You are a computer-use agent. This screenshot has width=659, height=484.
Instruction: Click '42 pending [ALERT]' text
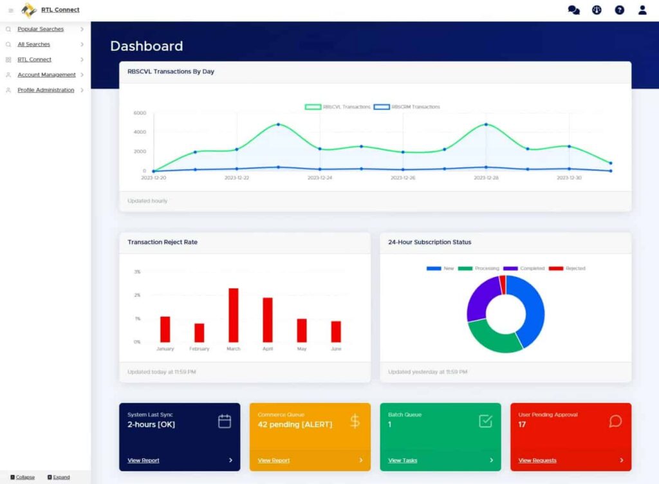(295, 424)
